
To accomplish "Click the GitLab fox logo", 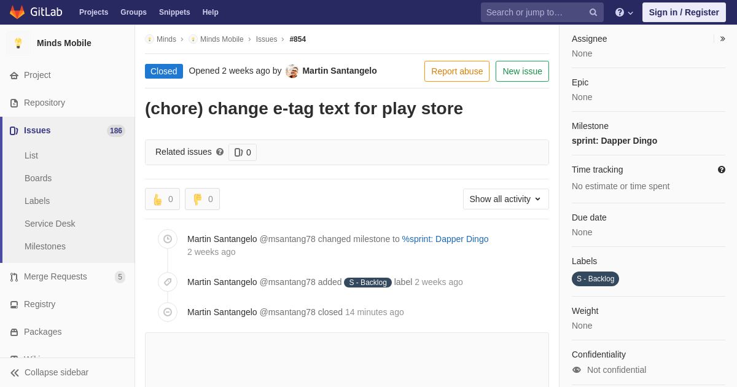I will [x=17, y=12].
